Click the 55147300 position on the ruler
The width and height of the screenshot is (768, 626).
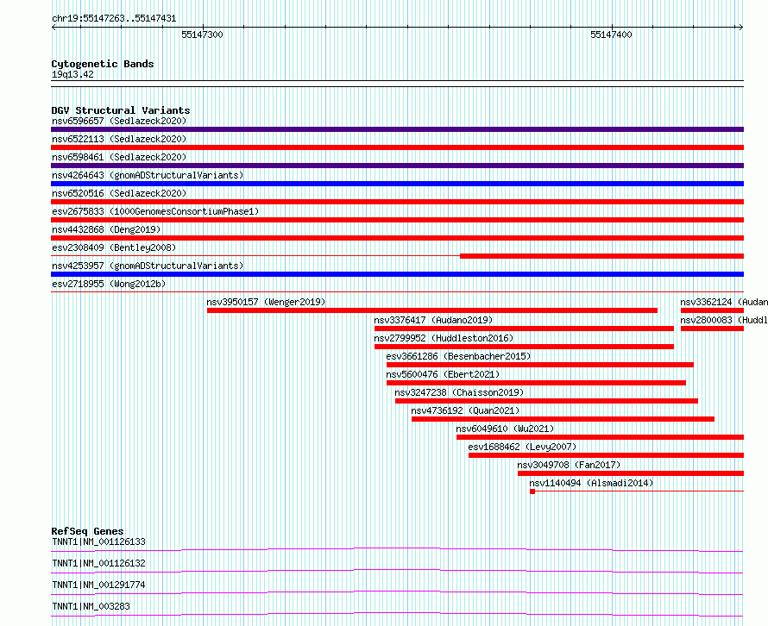point(202,34)
